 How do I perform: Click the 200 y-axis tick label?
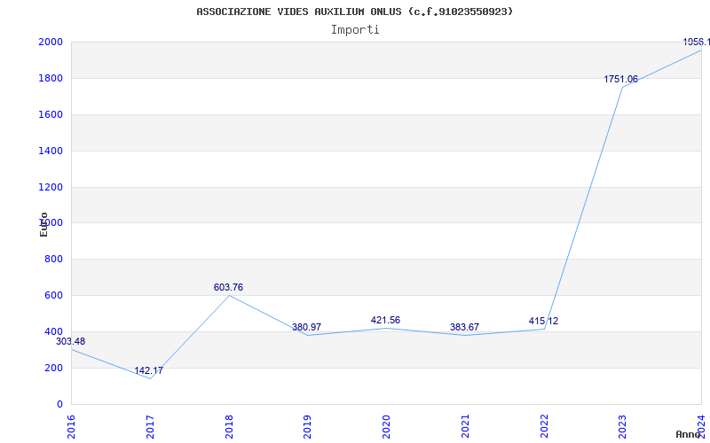(x=53, y=368)
